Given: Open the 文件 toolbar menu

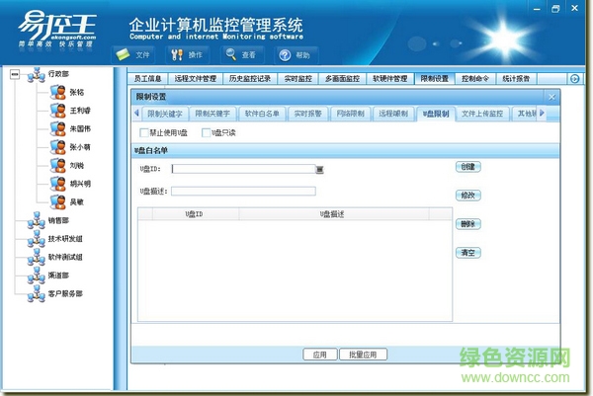Looking at the screenshot, I should point(132,55).
